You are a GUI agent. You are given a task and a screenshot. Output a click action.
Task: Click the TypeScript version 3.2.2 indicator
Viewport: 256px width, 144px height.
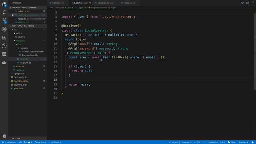[x=222, y=142]
